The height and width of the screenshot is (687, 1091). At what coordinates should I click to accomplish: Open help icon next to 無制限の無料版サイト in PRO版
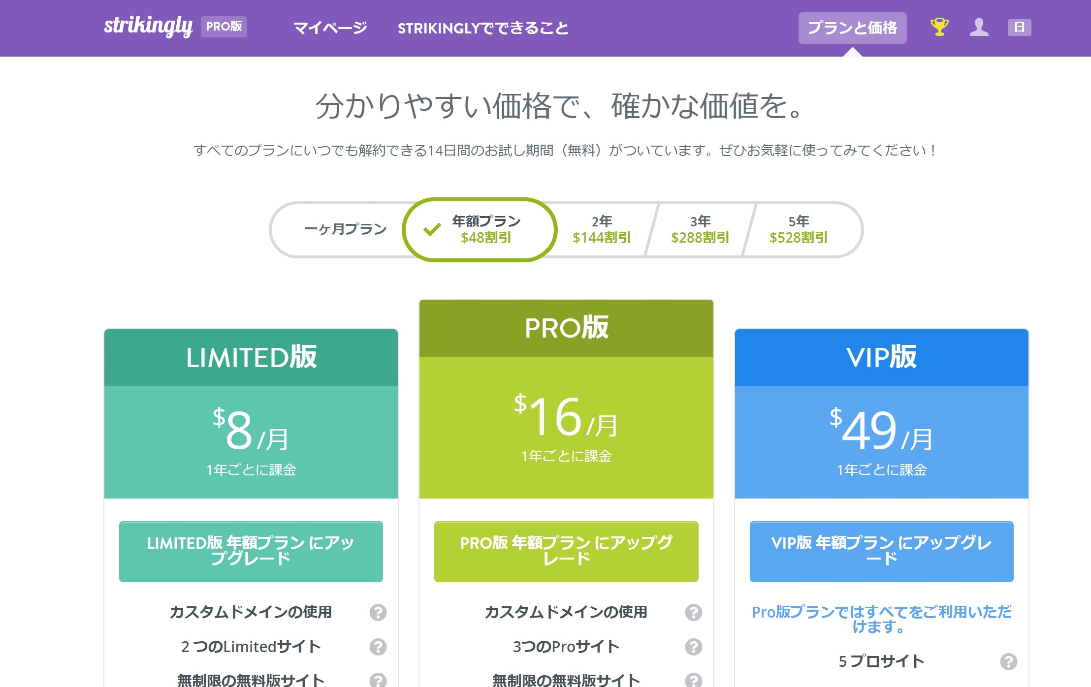(695, 680)
